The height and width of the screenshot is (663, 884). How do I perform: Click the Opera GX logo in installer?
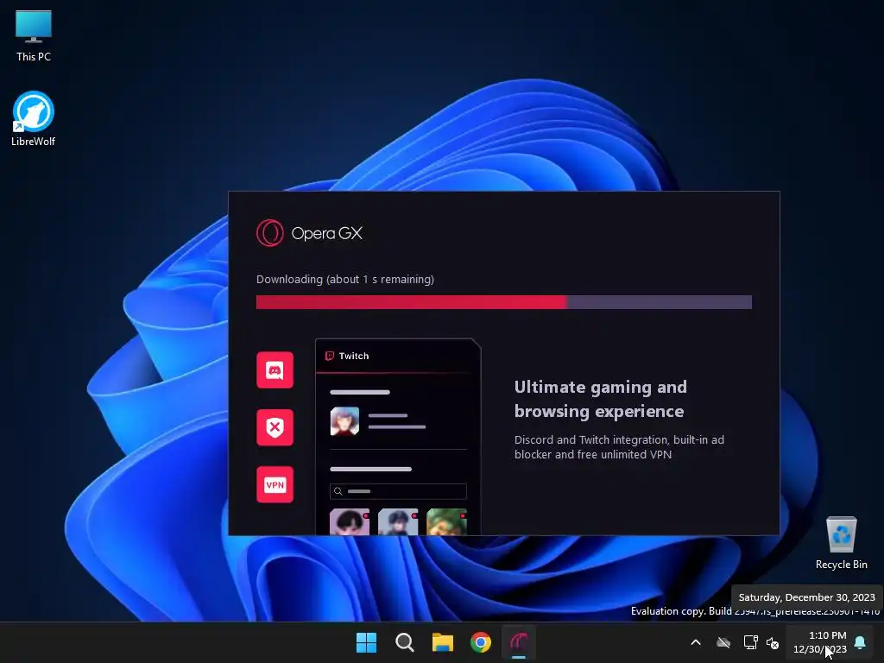(x=310, y=233)
